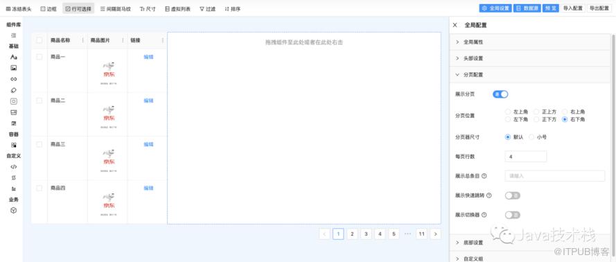This screenshot has width=616, height=262.
Task: Click the 预览 preview button
Action: point(550,8)
